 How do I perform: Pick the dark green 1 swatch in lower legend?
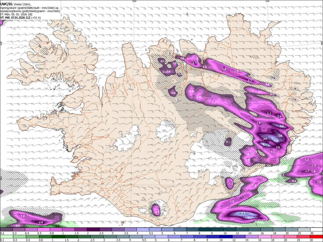(58, 236)
